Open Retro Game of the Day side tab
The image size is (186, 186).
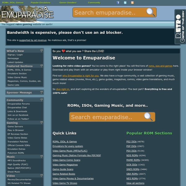[x=180, y=27]
